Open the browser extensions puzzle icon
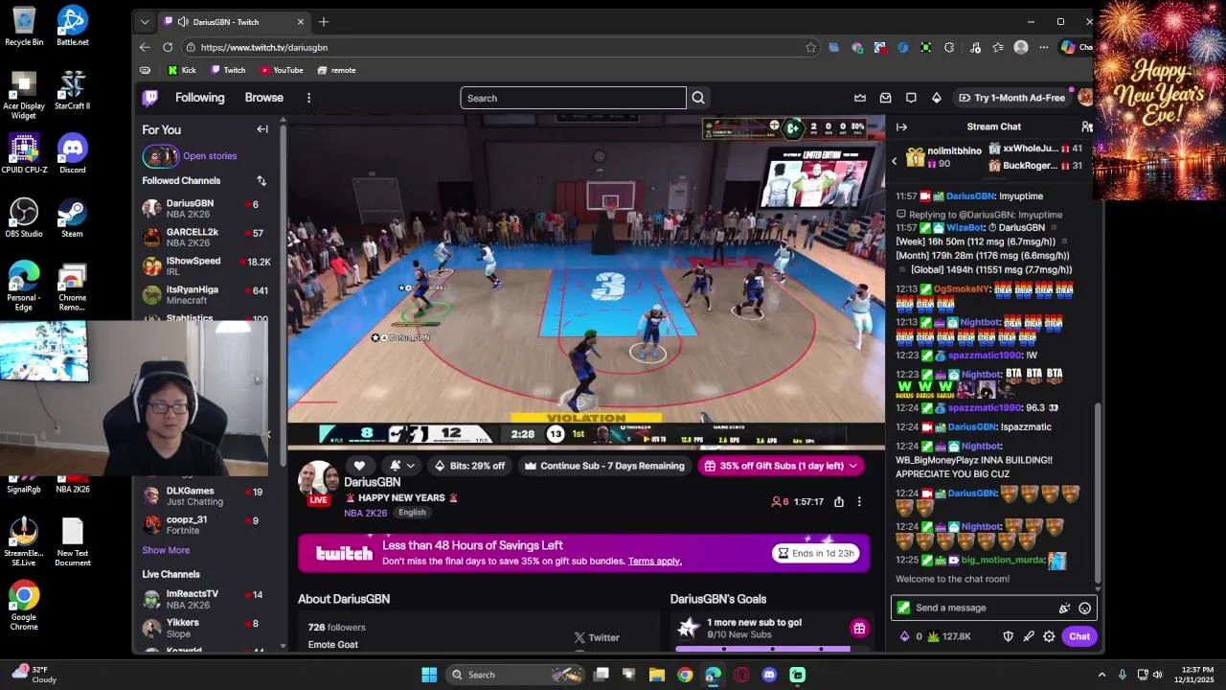This screenshot has width=1226, height=690. [x=949, y=47]
